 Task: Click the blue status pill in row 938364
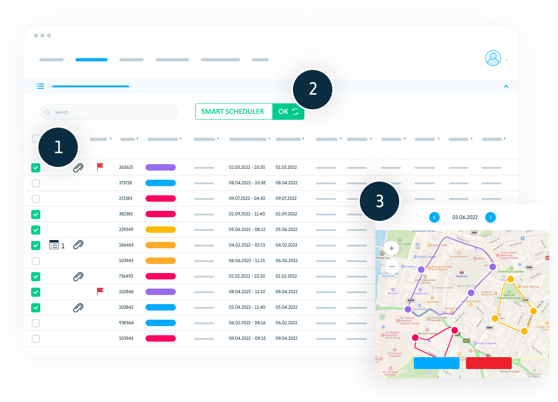[161, 323]
